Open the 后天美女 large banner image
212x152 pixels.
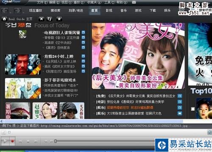[x=138, y=56]
